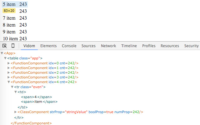Select the span containing 4

pos(37,97)
